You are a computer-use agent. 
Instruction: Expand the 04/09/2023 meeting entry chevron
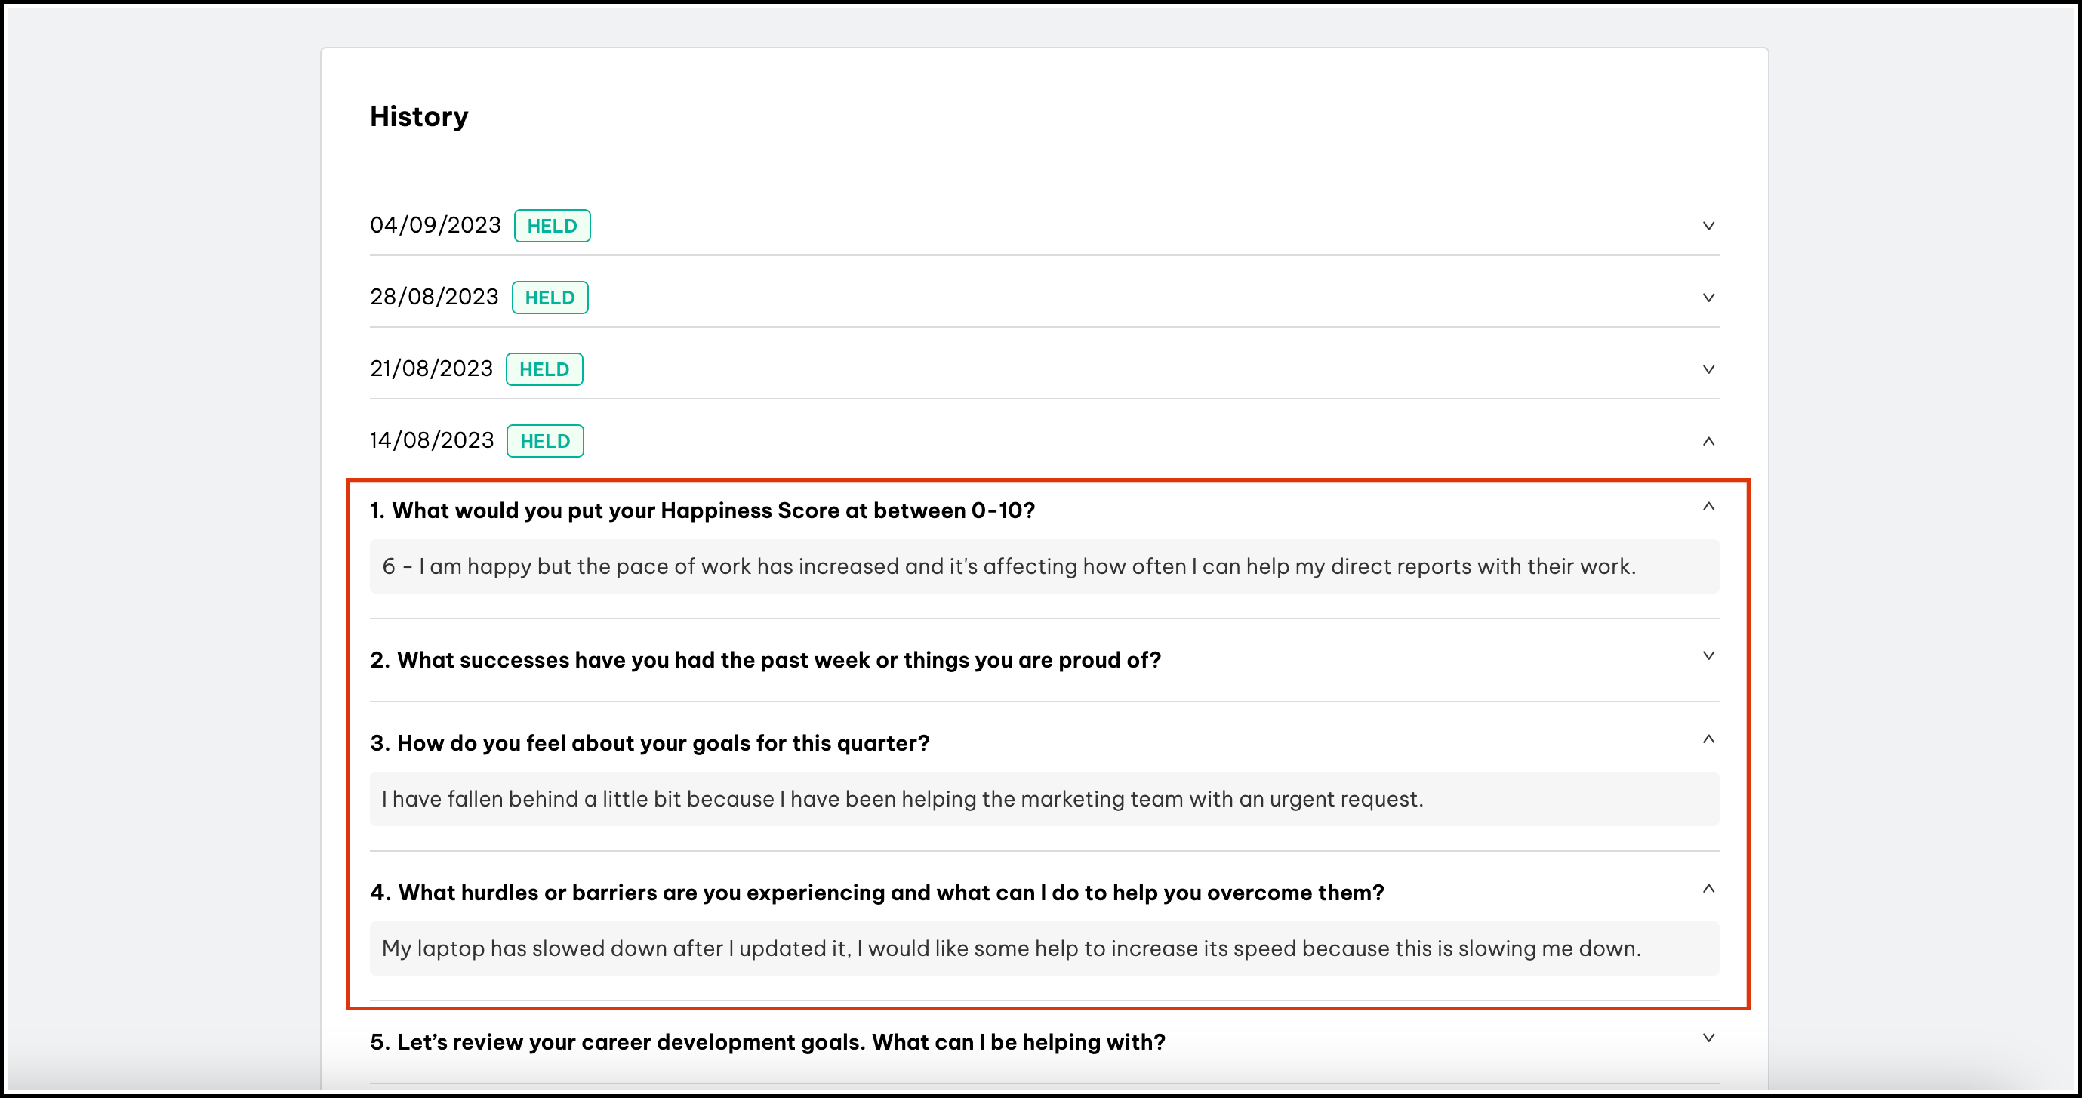tap(1708, 226)
